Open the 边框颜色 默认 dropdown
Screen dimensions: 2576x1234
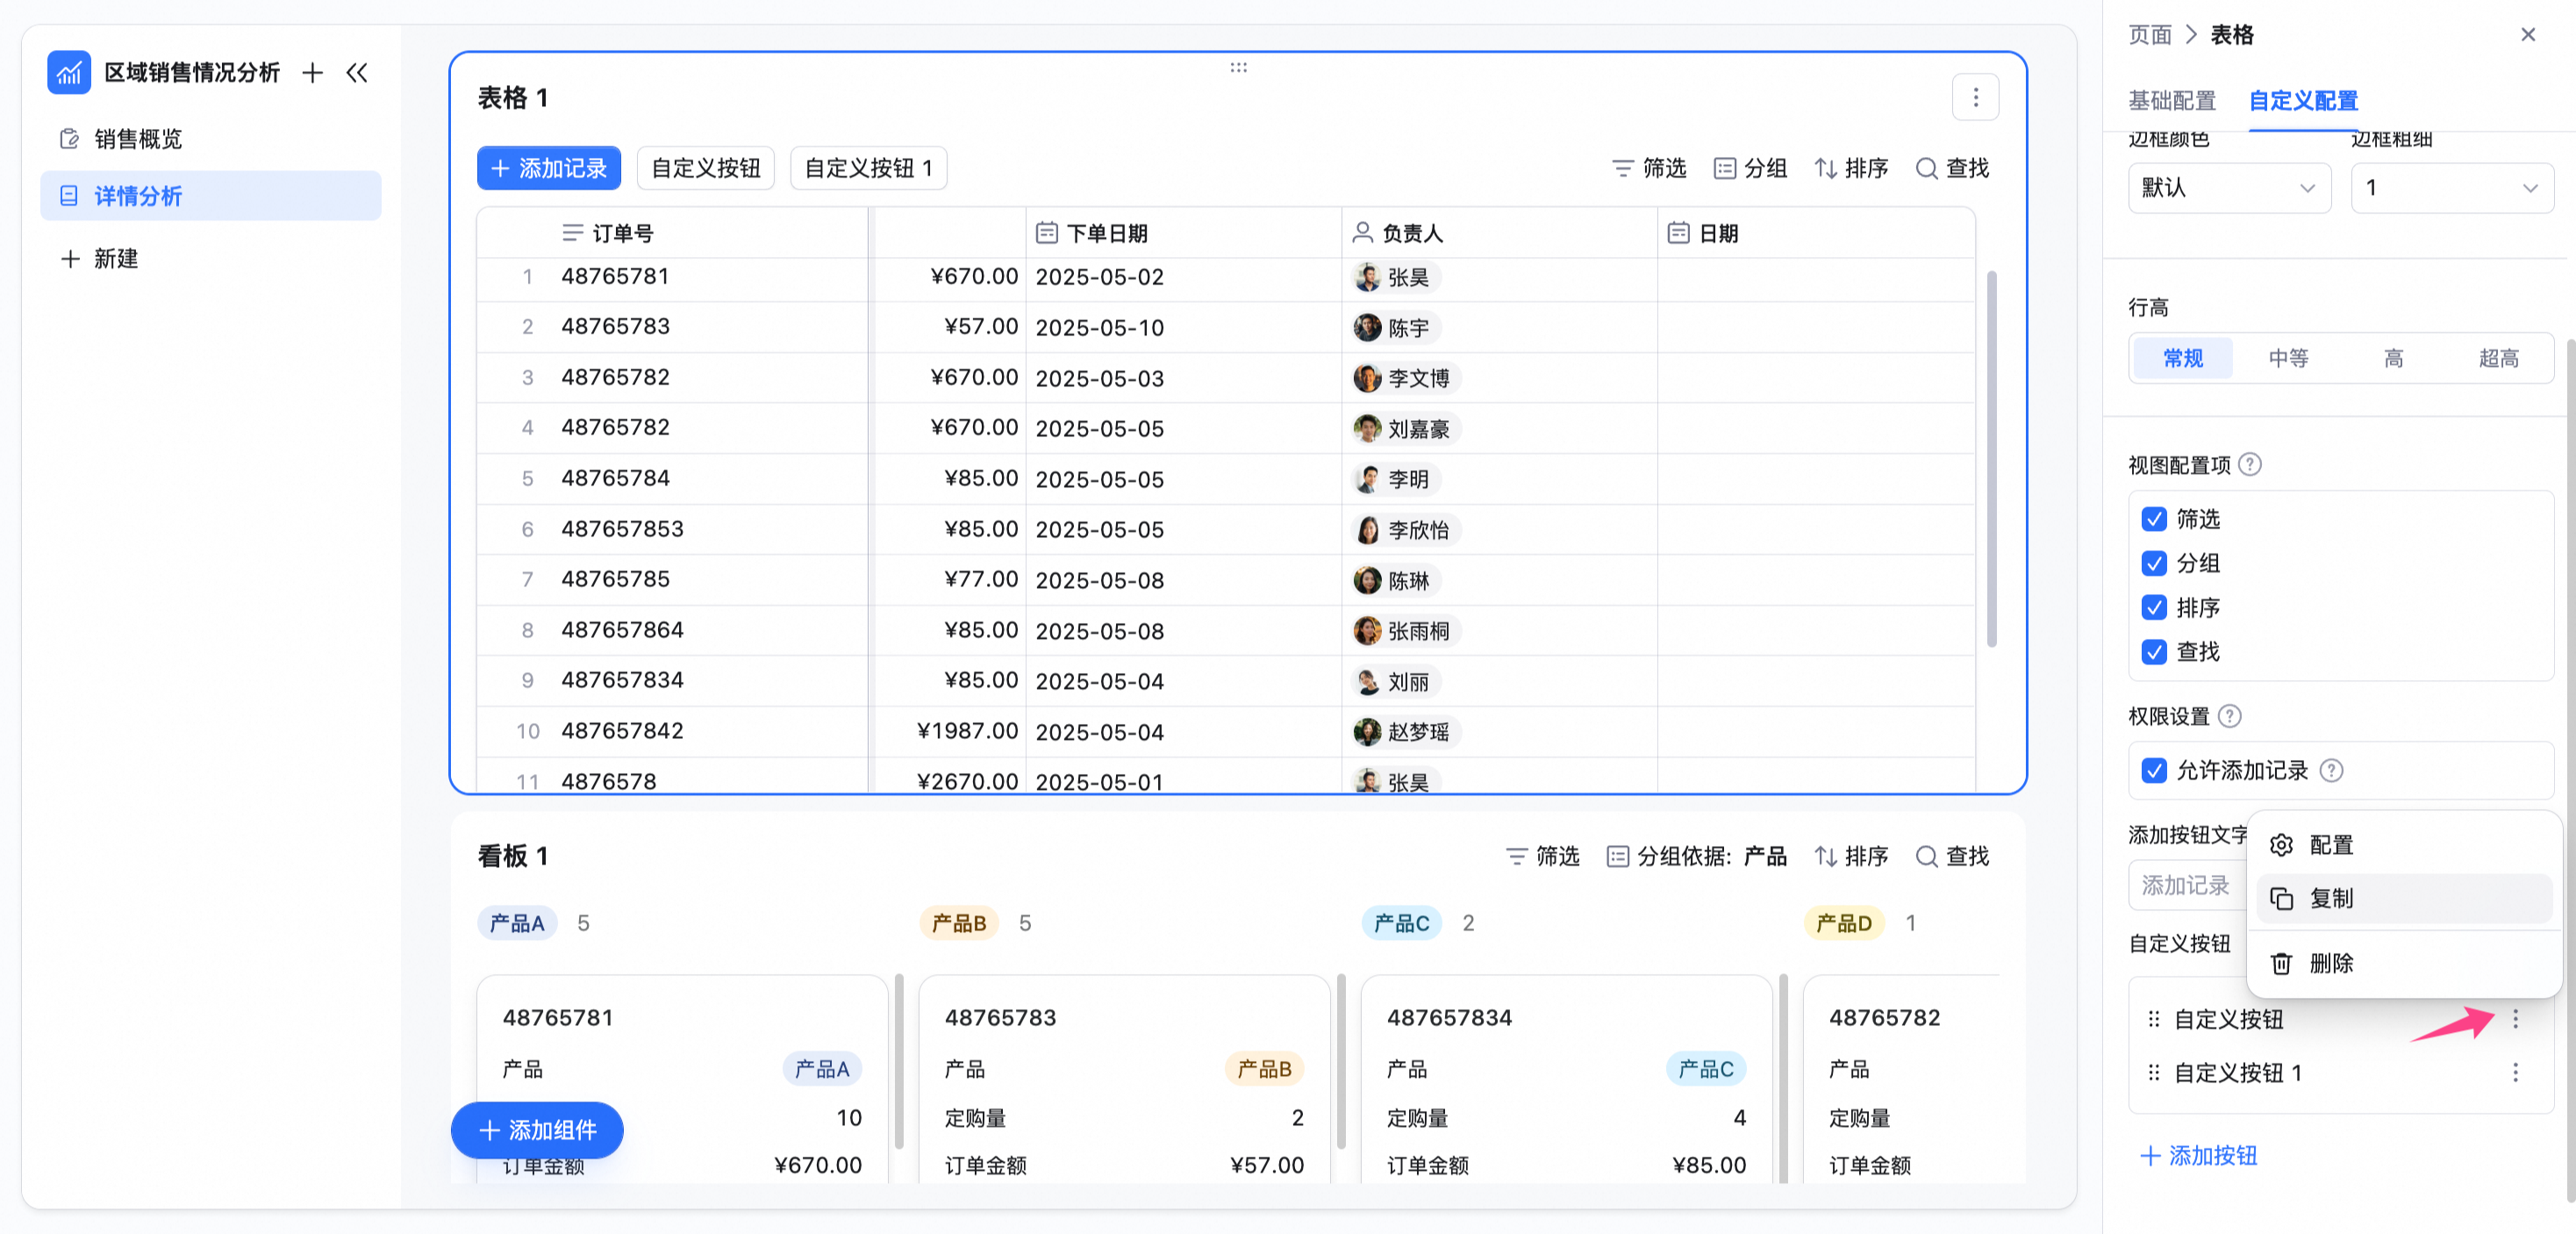[2229, 188]
